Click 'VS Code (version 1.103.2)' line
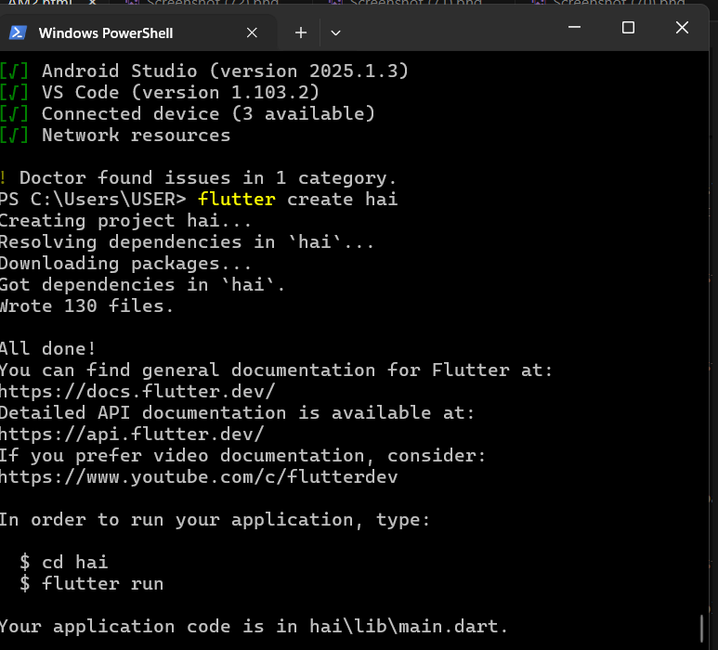The image size is (718, 650). pyautogui.click(x=180, y=93)
